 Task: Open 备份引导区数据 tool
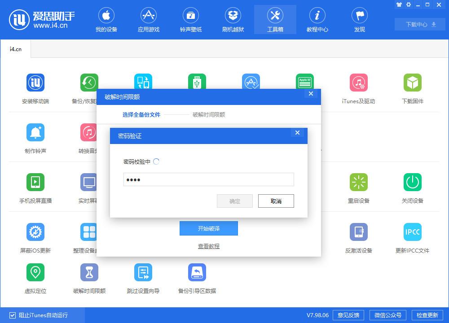click(197, 279)
